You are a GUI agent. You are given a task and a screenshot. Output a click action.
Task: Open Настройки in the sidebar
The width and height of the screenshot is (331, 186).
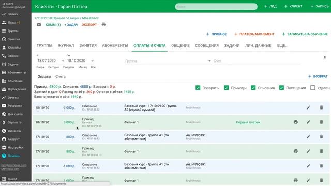point(16,148)
